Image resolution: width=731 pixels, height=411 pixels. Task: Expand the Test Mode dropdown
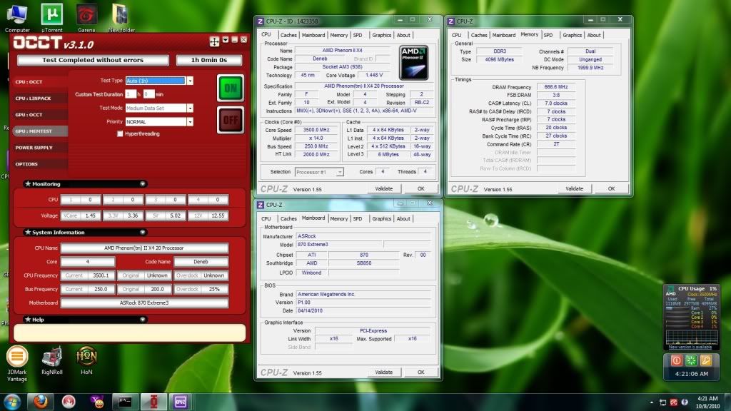coord(190,108)
